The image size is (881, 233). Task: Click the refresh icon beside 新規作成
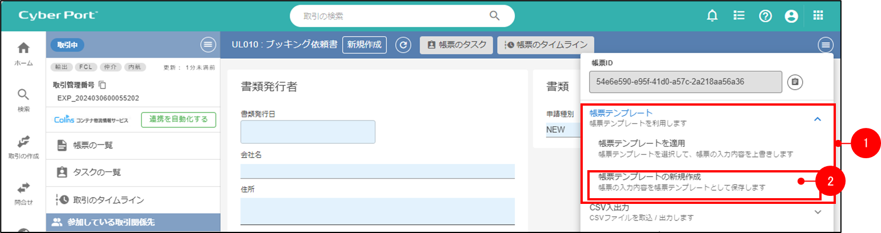pyautogui.click(x=403, y=45)
